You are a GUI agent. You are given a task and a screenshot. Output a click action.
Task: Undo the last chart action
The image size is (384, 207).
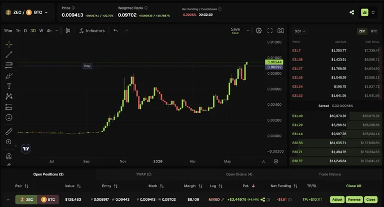tap(116, 31)
